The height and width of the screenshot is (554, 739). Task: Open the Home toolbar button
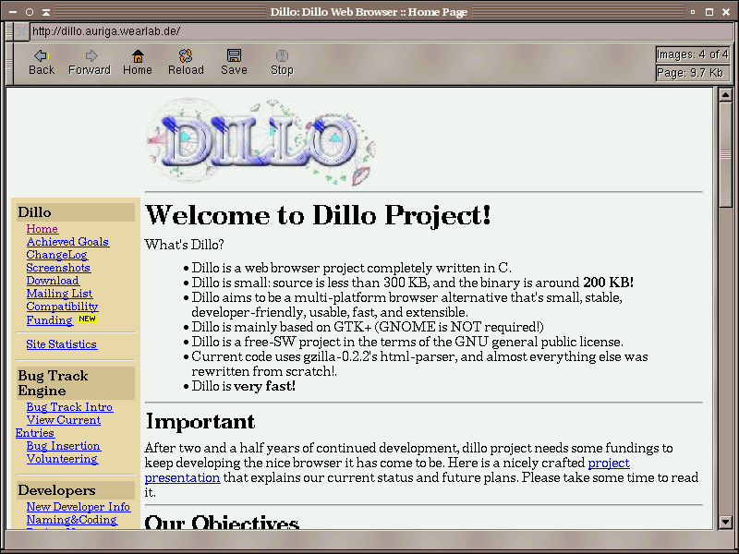(x=137, y=62)
